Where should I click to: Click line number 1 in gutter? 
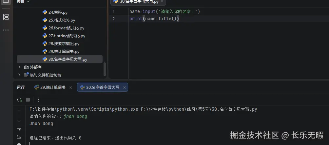click(113, 12)
